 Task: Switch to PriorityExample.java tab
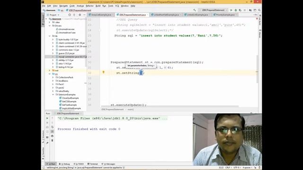225,15
